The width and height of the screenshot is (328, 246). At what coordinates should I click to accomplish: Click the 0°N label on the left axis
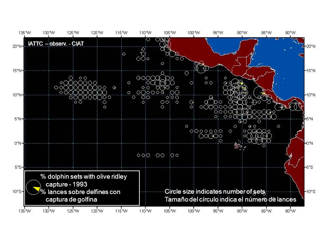[18, 143]
